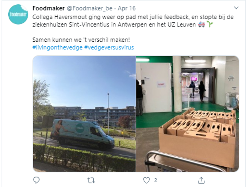Open the @Foodmaker_be handle
246x187 pixels.
(x=90, y=8)
